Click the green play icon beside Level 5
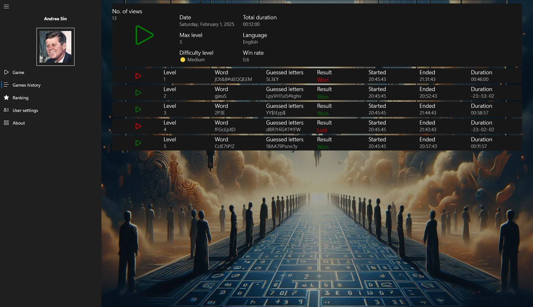Image resolution: width=533 pixels, height=307 pixels. coord(138,143)
